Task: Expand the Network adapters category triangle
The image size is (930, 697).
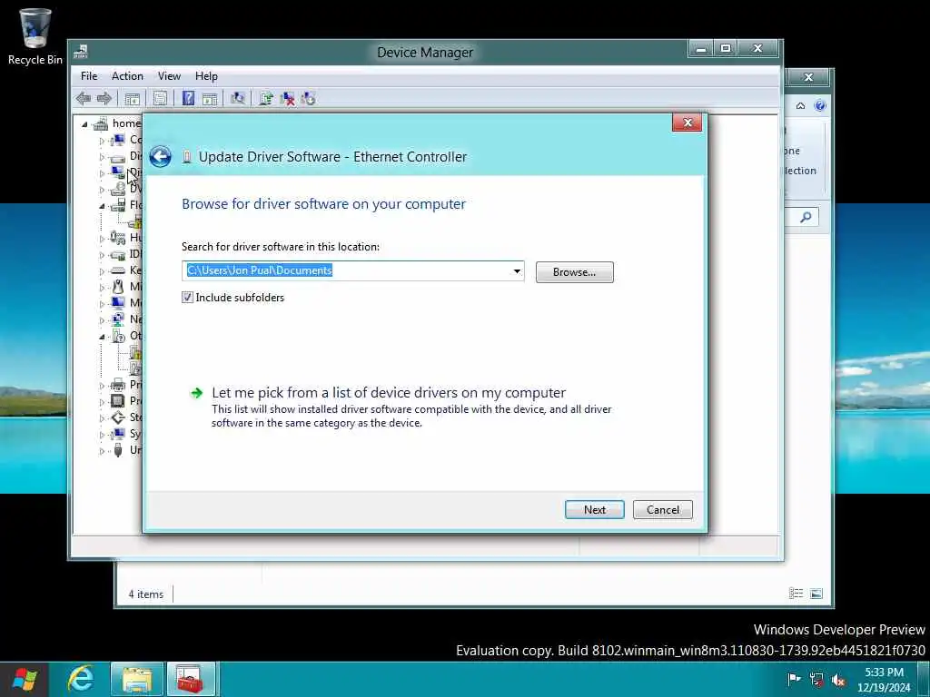Action: pos(102,320)
